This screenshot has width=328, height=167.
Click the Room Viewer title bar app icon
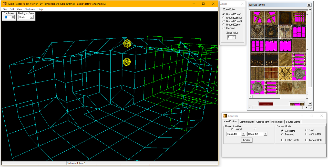tap(5, 4)
